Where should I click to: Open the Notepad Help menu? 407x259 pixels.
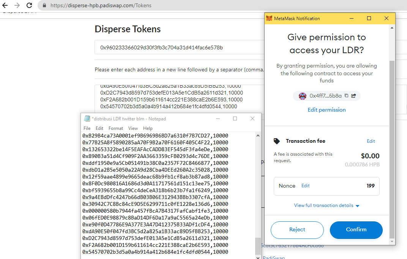pyautogui.click(x=148, y=128)
